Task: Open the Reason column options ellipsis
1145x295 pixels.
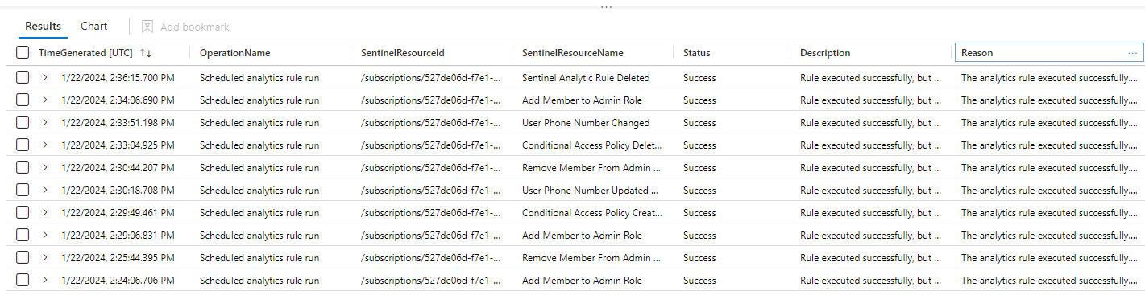Action: click(x=1132, y=53)
